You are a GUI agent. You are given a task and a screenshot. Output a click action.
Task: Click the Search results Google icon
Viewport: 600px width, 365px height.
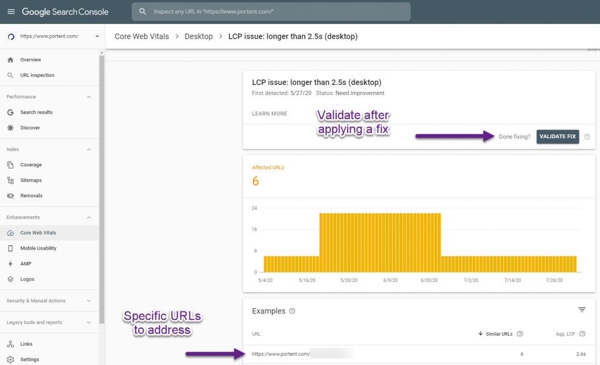pos(11,112)
